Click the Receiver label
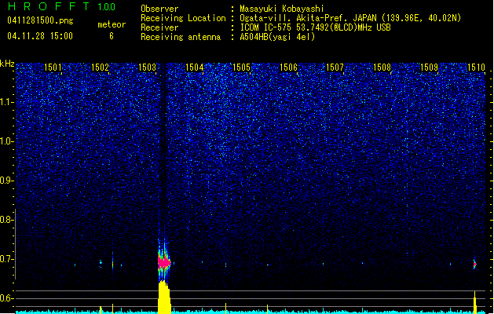The height and width of the screenshot is (314, 494). pos(159,27)
